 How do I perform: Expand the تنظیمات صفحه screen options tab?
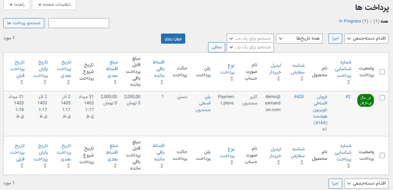(54, 5)
